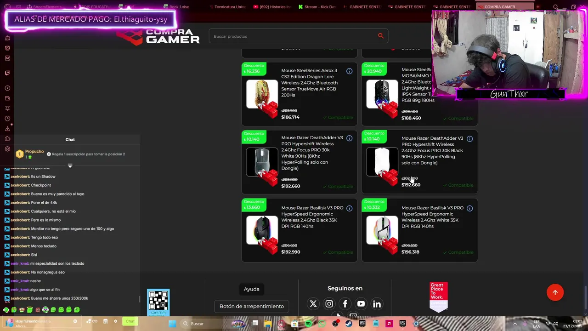The image size is (588, 331).
Task: Show info for Basilisk V3 PRO White
Action: tap(469, 208)
